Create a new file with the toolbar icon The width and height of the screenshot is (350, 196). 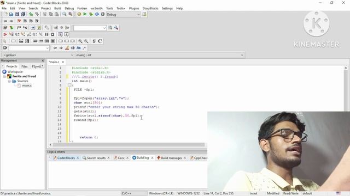tap(5, 14)
